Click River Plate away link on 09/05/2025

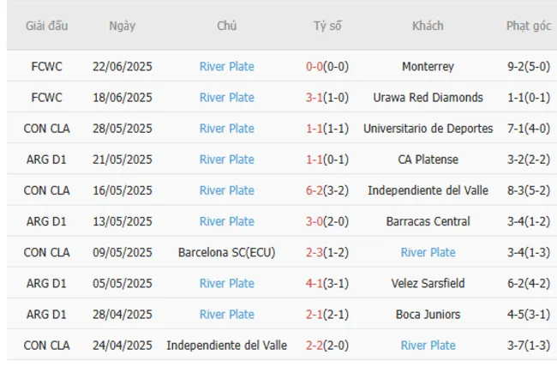coord(428,252)
